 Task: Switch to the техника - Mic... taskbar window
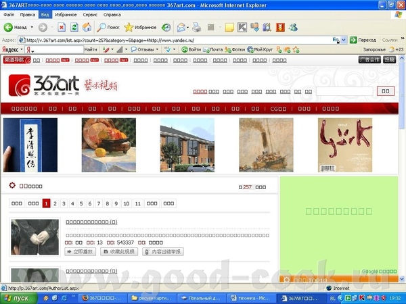coord(251,299)
